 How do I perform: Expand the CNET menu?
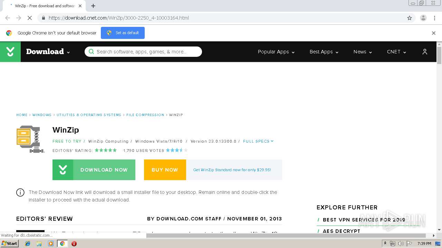[396, 52]
